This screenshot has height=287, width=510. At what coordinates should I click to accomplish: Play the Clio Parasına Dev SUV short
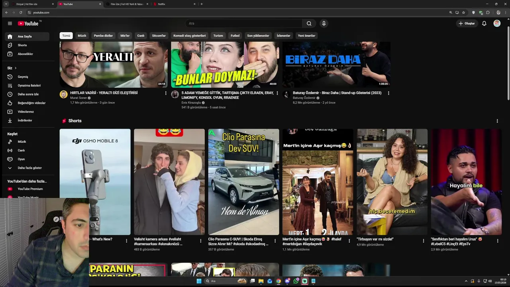tap(243, 182)
